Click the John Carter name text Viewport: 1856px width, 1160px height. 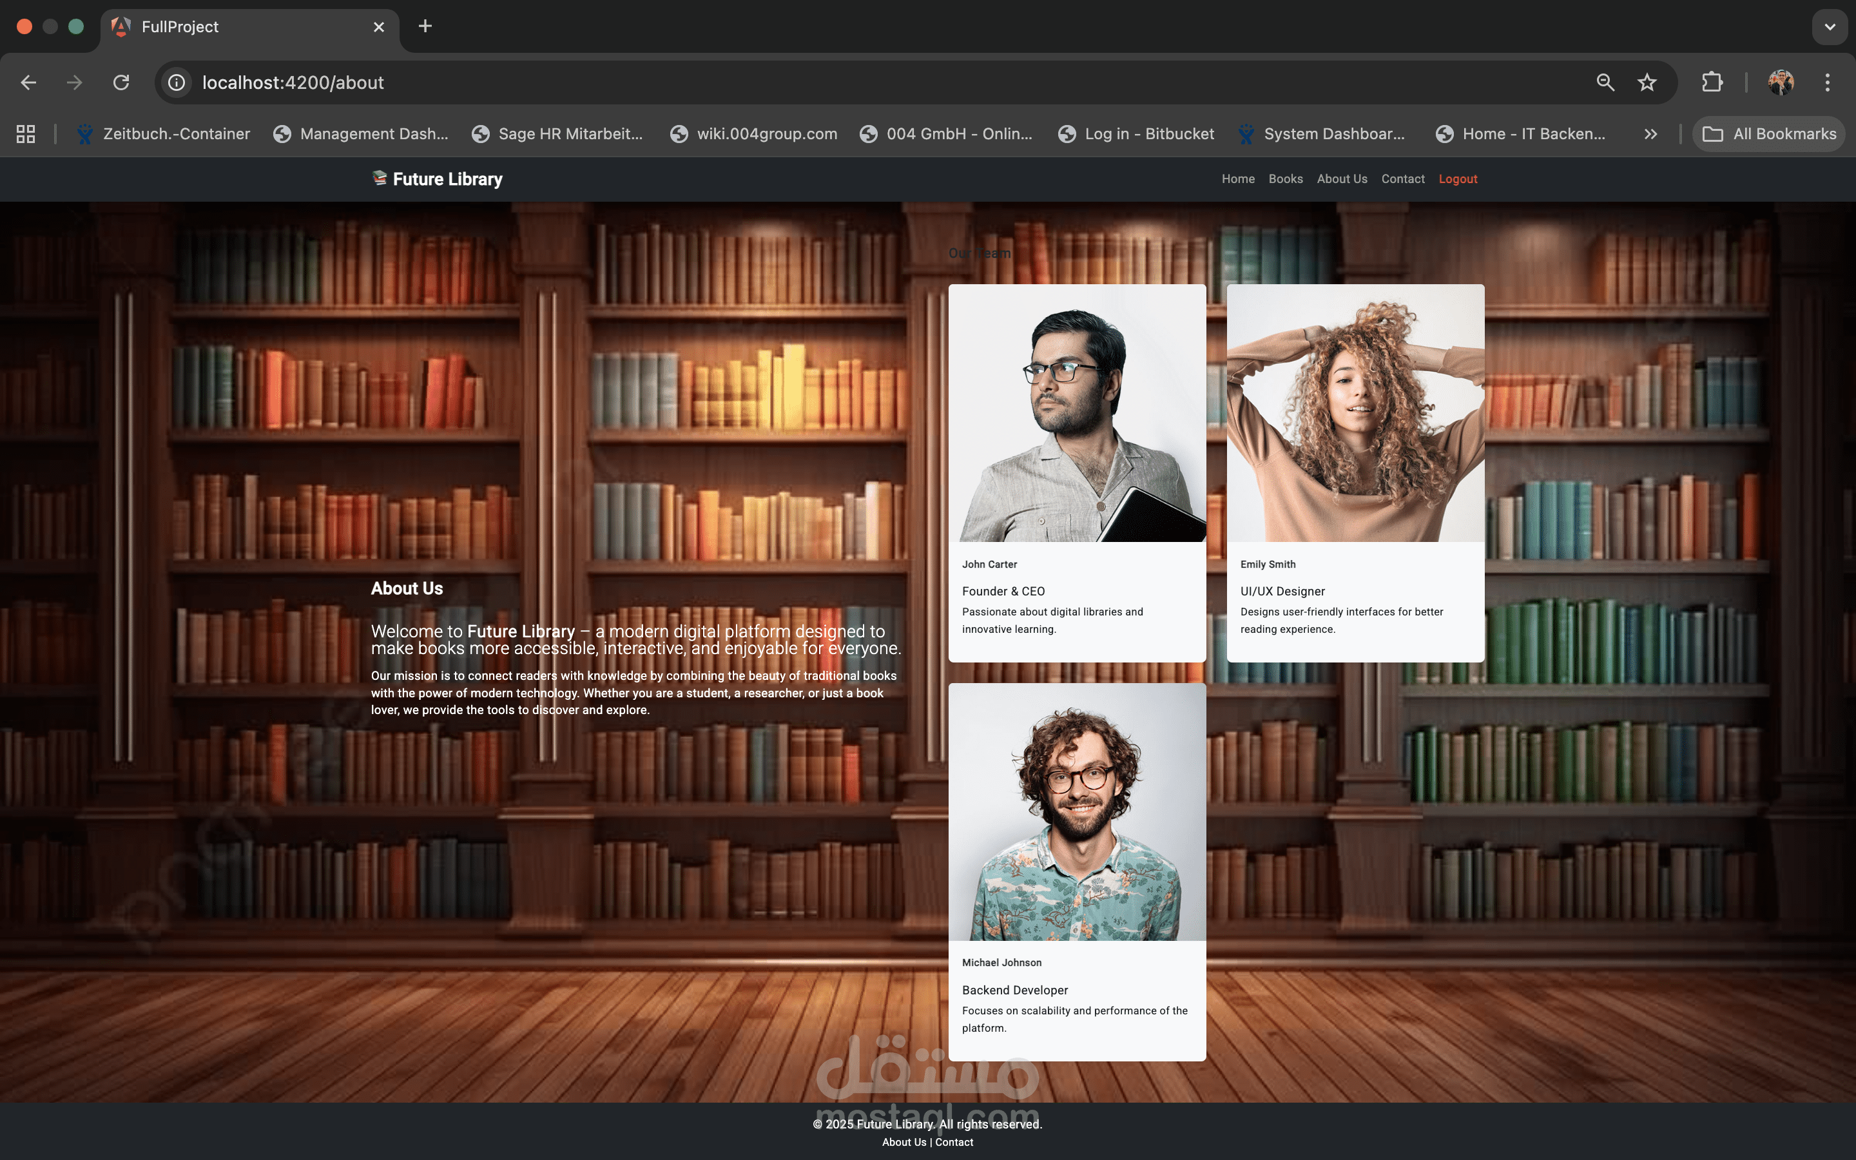(989, 564)
